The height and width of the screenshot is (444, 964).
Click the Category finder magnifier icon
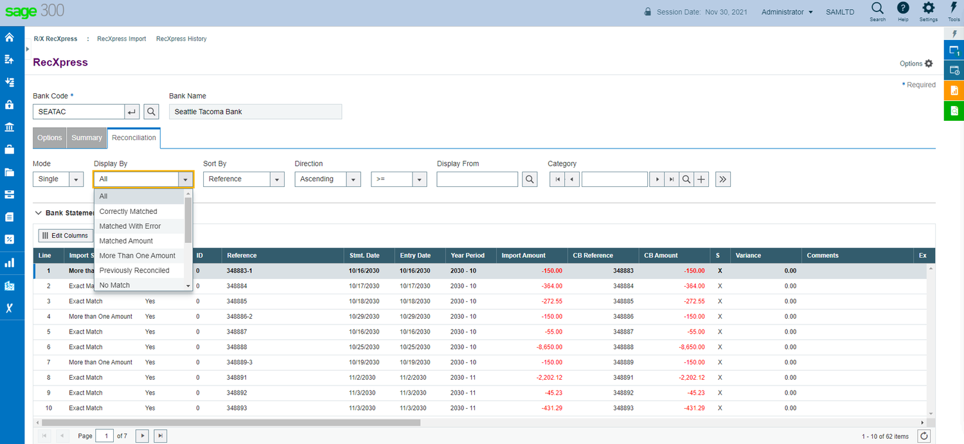point(686,179)
